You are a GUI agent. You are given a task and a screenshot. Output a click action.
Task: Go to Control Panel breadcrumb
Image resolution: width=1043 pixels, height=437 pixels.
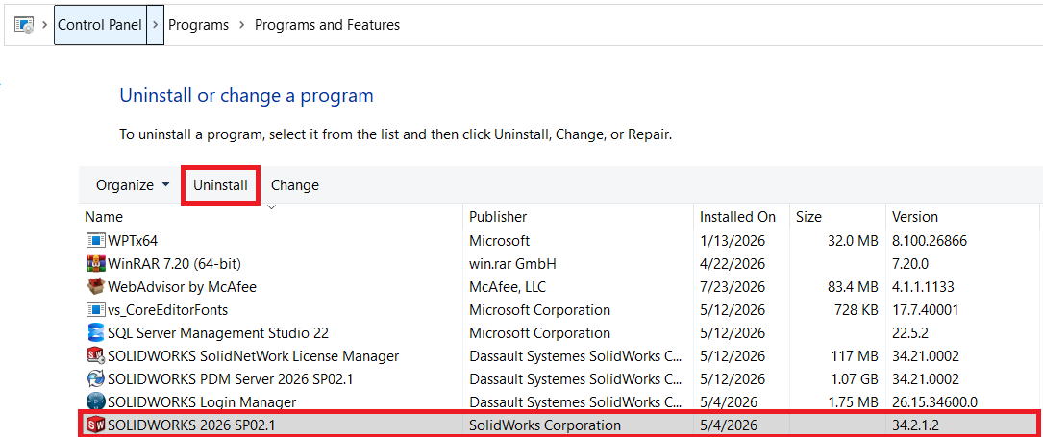pos(100,25)
